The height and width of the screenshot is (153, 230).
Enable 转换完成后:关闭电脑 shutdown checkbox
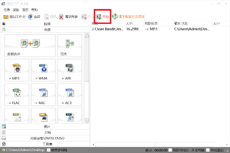170,150
